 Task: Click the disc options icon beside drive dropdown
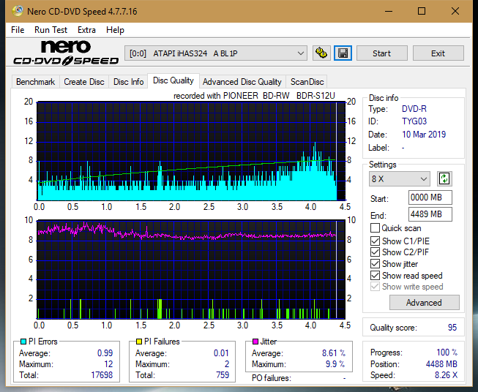pos(321,53)
